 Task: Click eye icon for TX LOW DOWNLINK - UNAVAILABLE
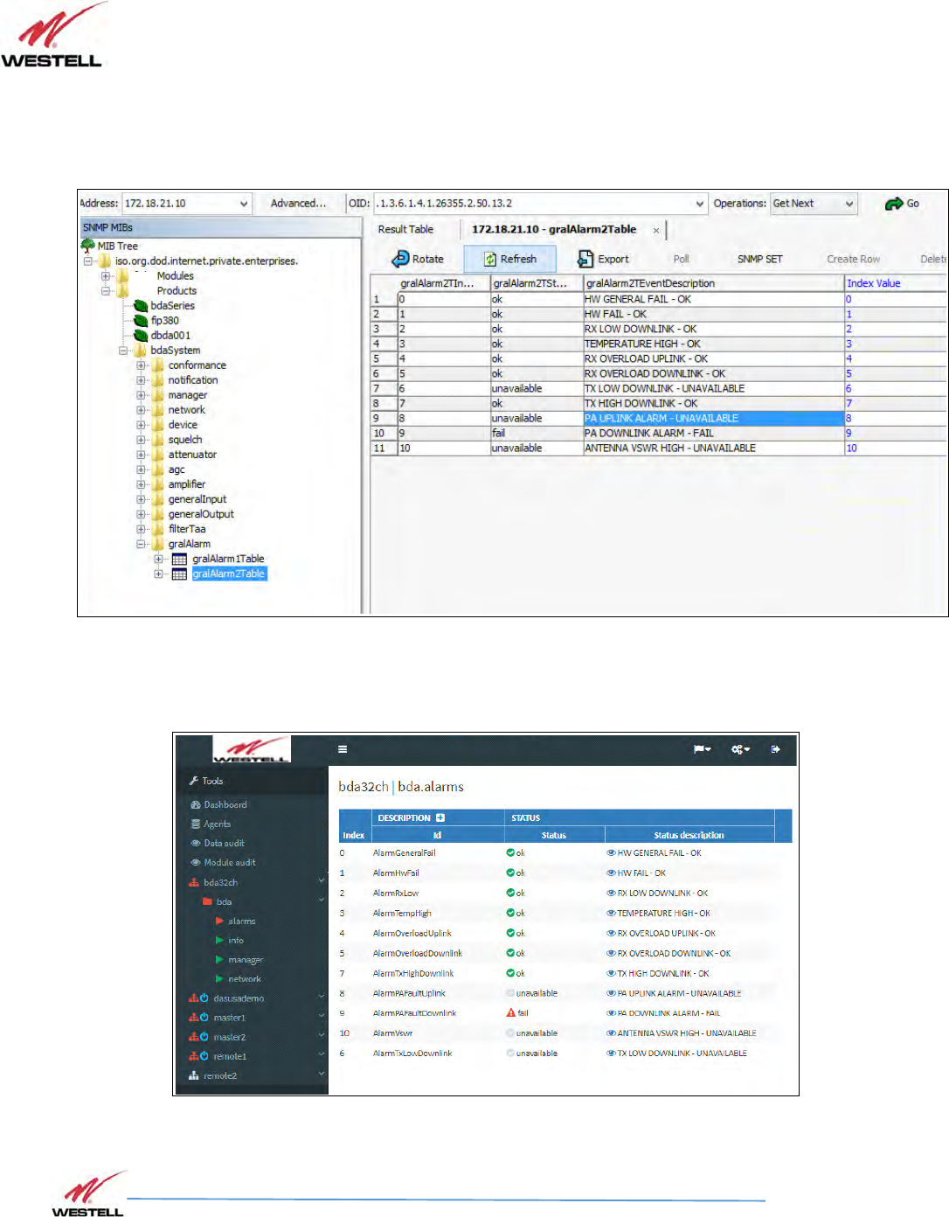coord(612,1054)
